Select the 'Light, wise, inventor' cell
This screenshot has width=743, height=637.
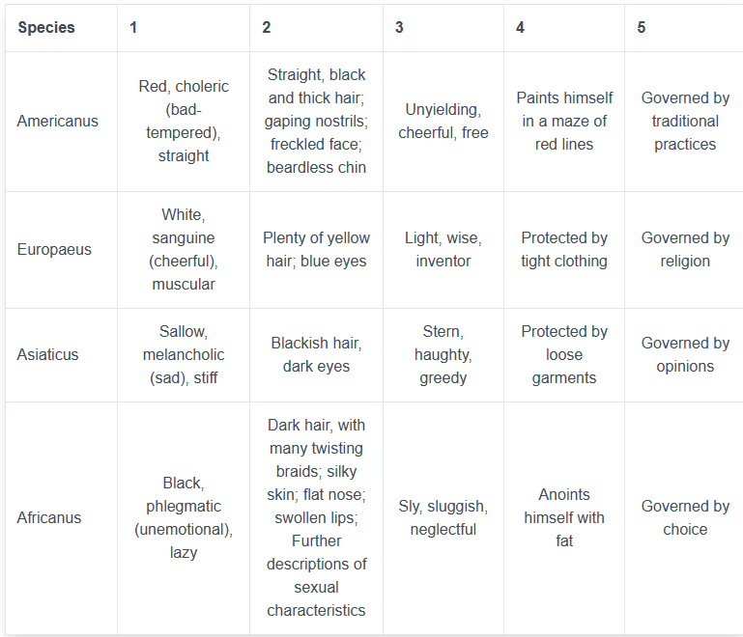tap(443, 249)
